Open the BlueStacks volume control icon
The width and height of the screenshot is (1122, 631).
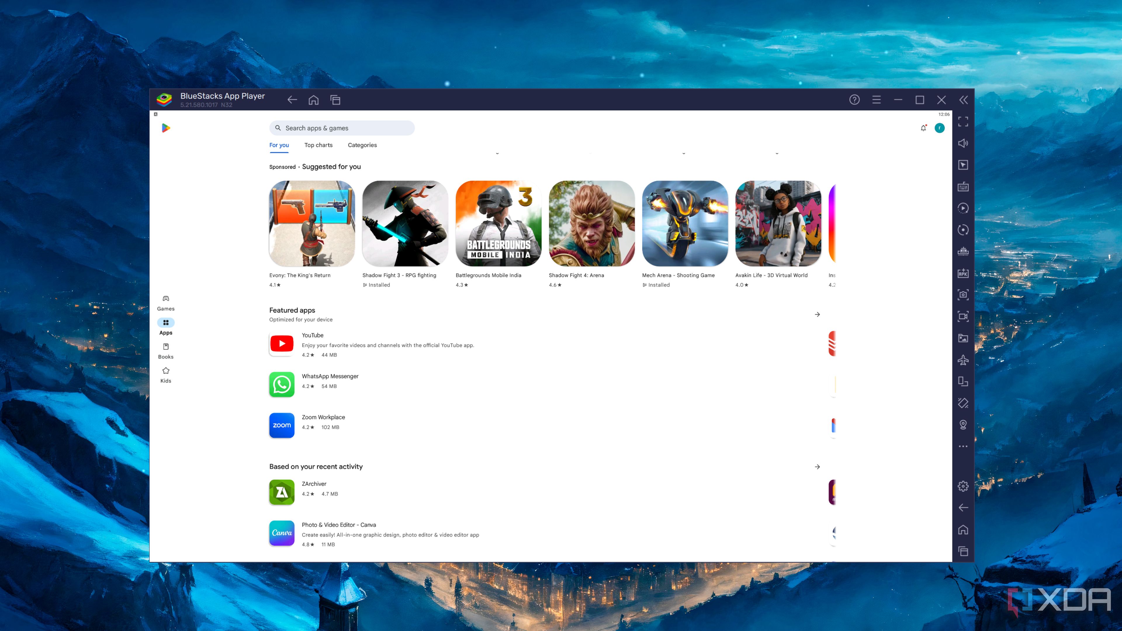(x=963, y=143)
